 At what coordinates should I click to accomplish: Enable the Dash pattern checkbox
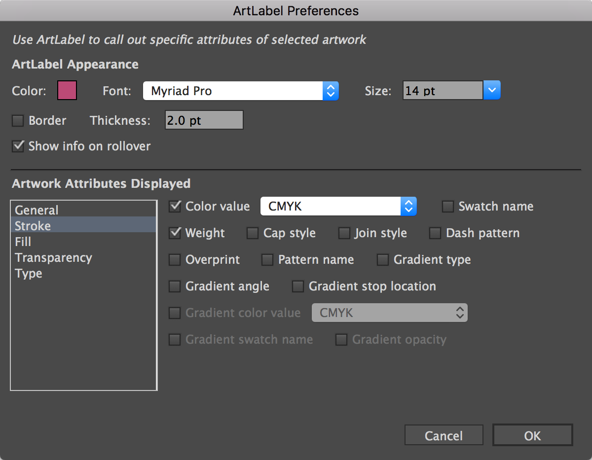tap(435, 233)
